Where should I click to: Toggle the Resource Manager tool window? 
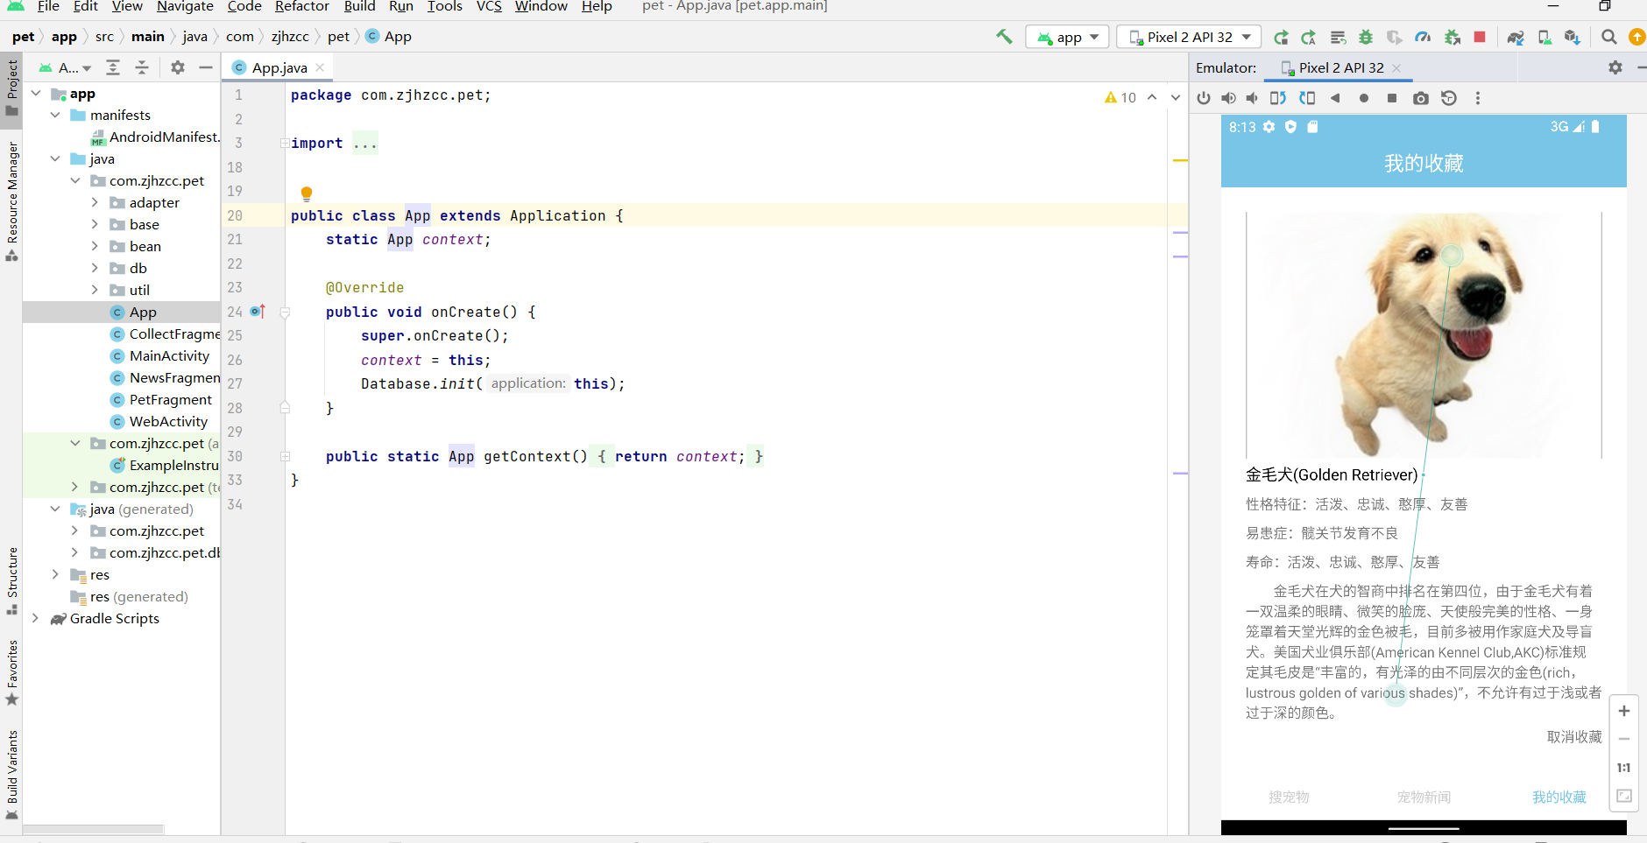[12, 201]
